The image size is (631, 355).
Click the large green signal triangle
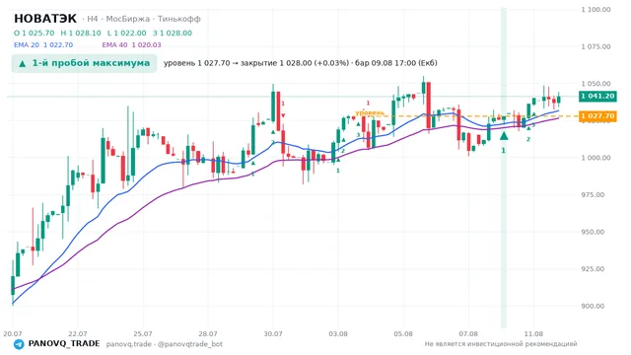[504, 136]
